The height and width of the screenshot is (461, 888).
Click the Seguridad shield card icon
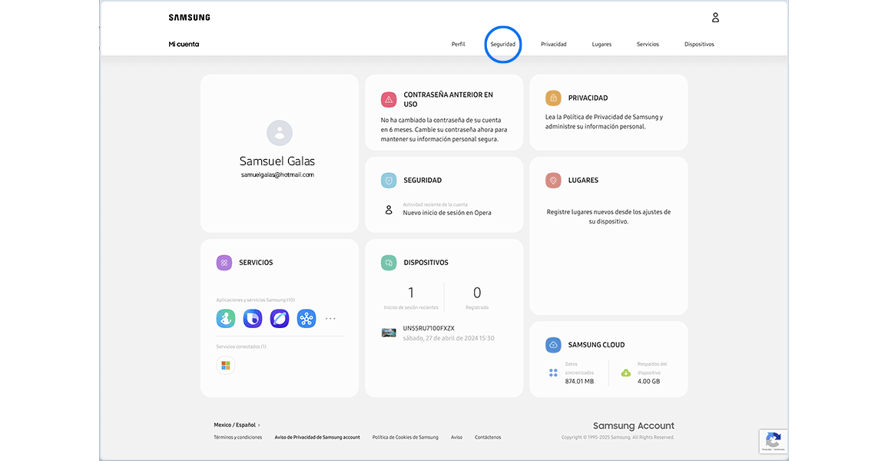tap(388, 179)
